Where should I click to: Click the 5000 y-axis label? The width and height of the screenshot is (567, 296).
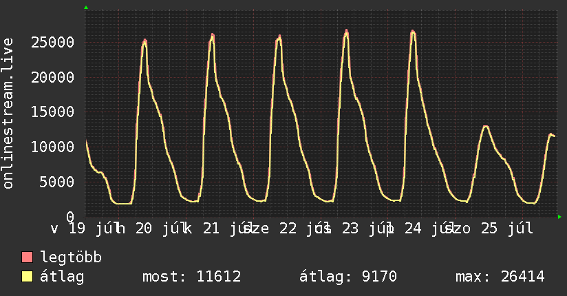[57, 182]
